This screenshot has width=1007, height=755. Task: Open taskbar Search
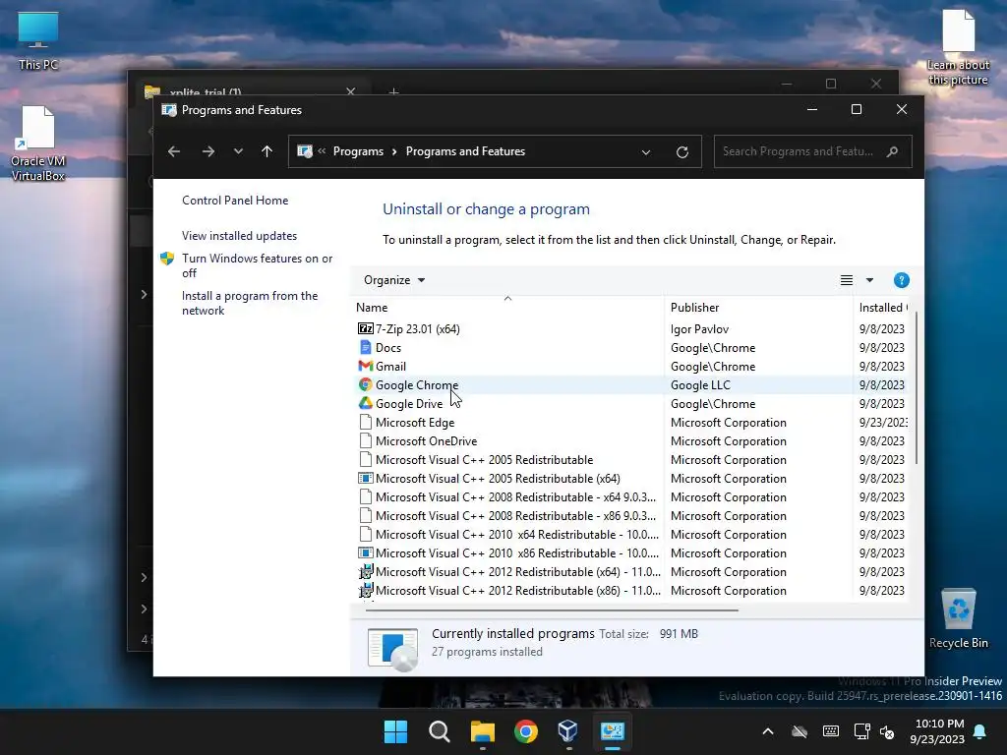(440, 731)
